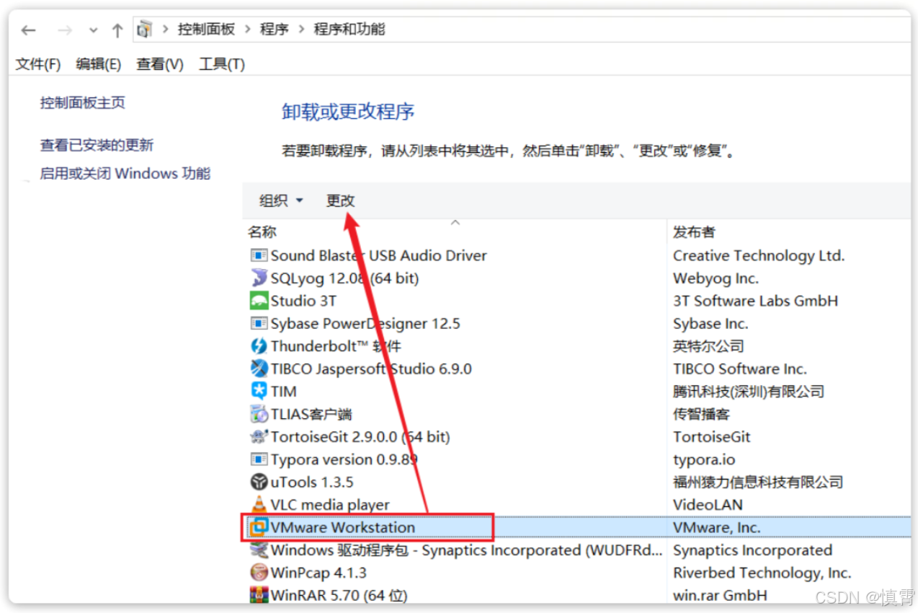Click the TIM program icon
Screen dimensions: 918x613
pos(259,391)
